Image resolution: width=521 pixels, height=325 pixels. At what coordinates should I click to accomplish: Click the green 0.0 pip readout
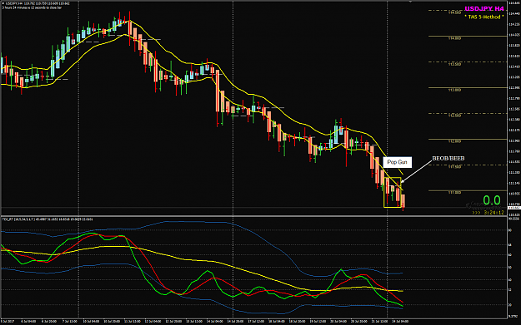[492, 200]
